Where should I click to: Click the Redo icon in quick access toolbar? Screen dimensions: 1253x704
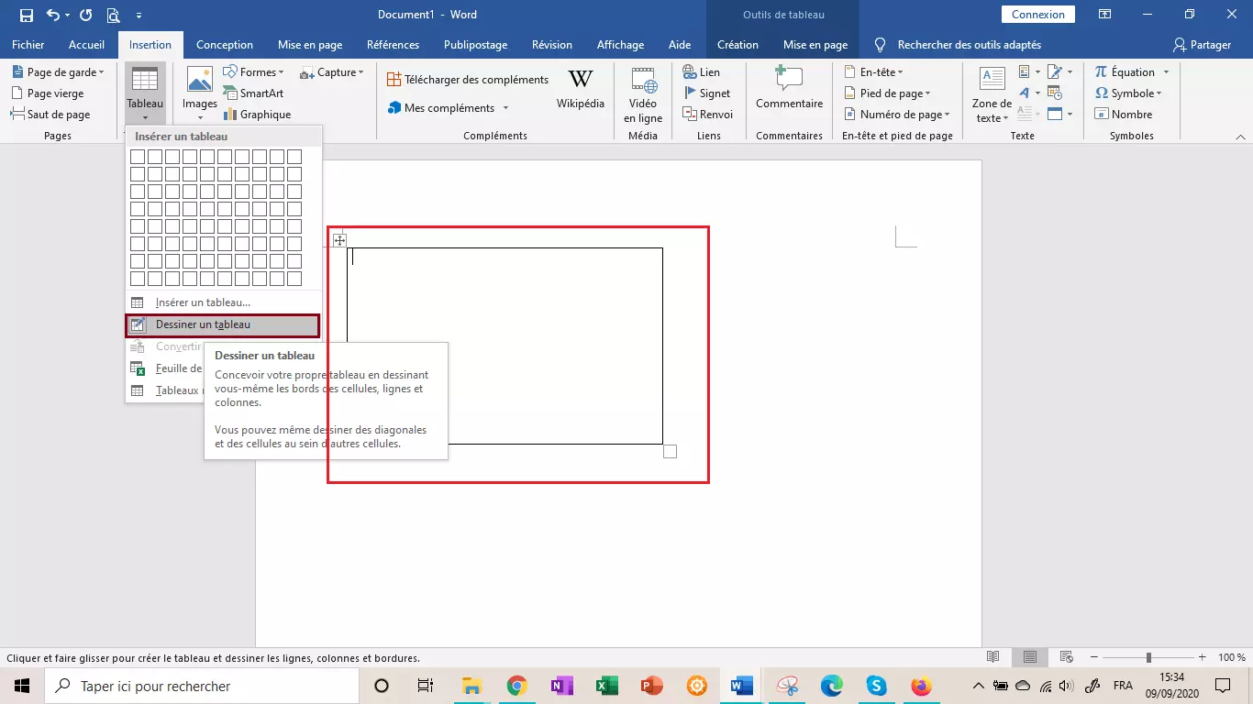85,15
